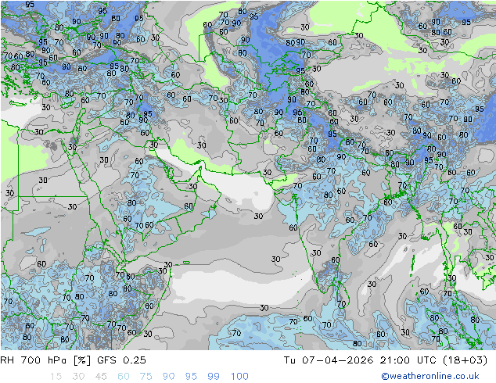The height and width of the screenshot is (383, 496).
Task: Select legend value 15 in color scale
Action: [56, 377]
